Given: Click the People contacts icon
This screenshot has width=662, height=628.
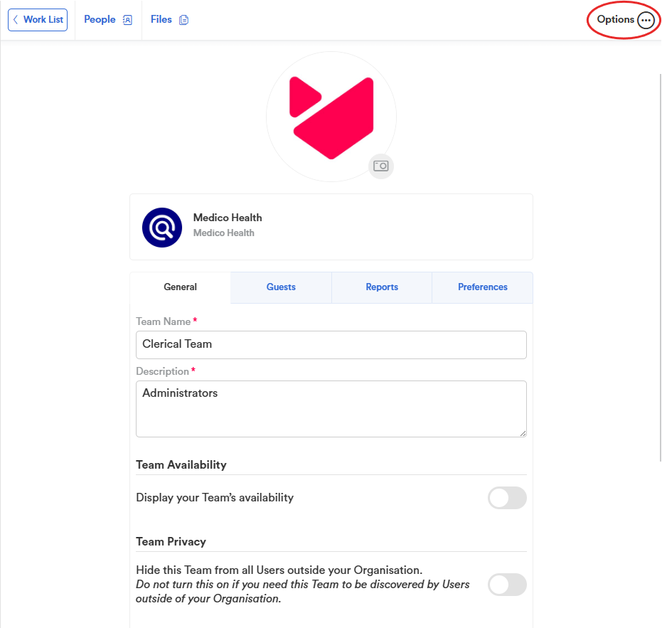Looking at the screenshot, I should click(127, 20).
